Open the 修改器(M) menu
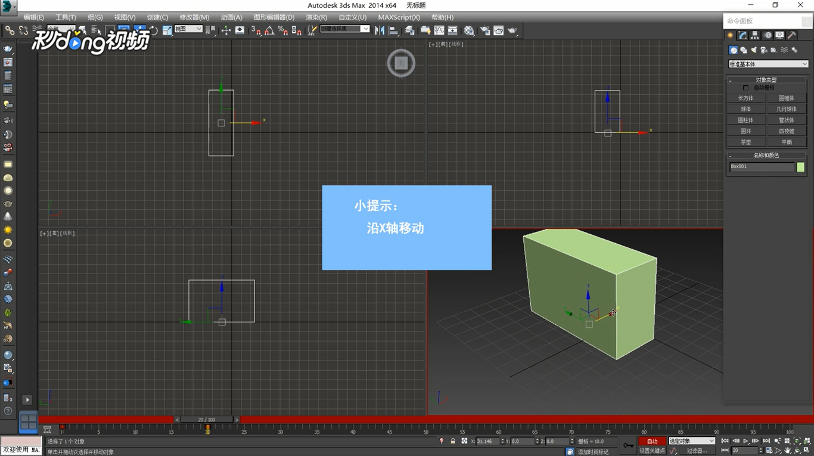Screen dimensions: 814x456 pyautogui.click(x=194, y=17)
